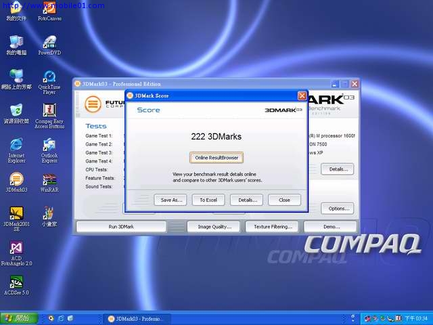Click the Game Test 1 label

click(99, 135)
